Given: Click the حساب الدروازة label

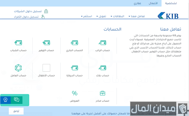Looking at the screenshot, I should 74,75.
